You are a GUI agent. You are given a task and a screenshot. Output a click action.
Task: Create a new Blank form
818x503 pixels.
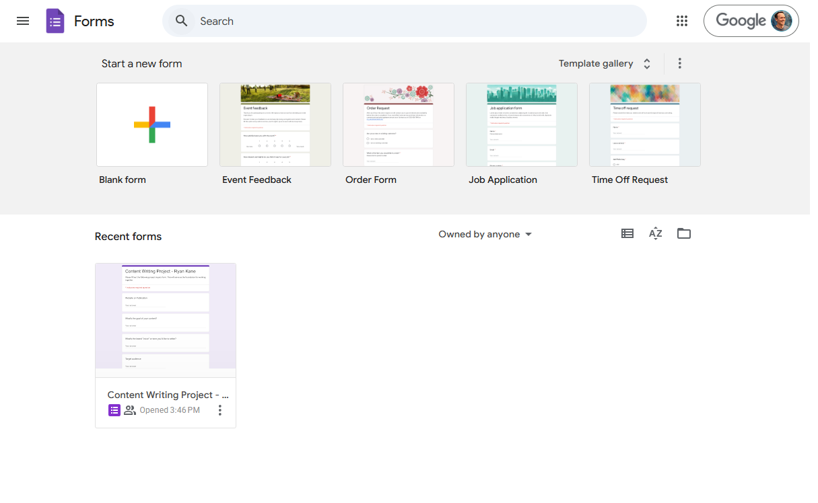click(151, 124)
